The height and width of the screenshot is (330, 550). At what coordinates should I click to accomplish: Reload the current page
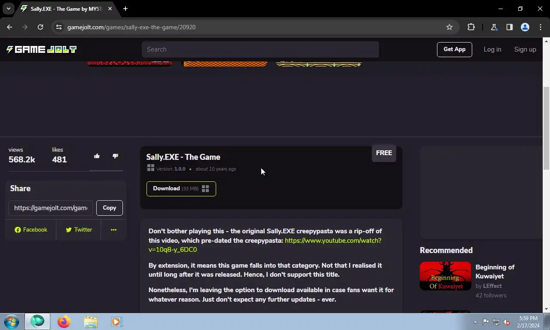tap(40, 27)
